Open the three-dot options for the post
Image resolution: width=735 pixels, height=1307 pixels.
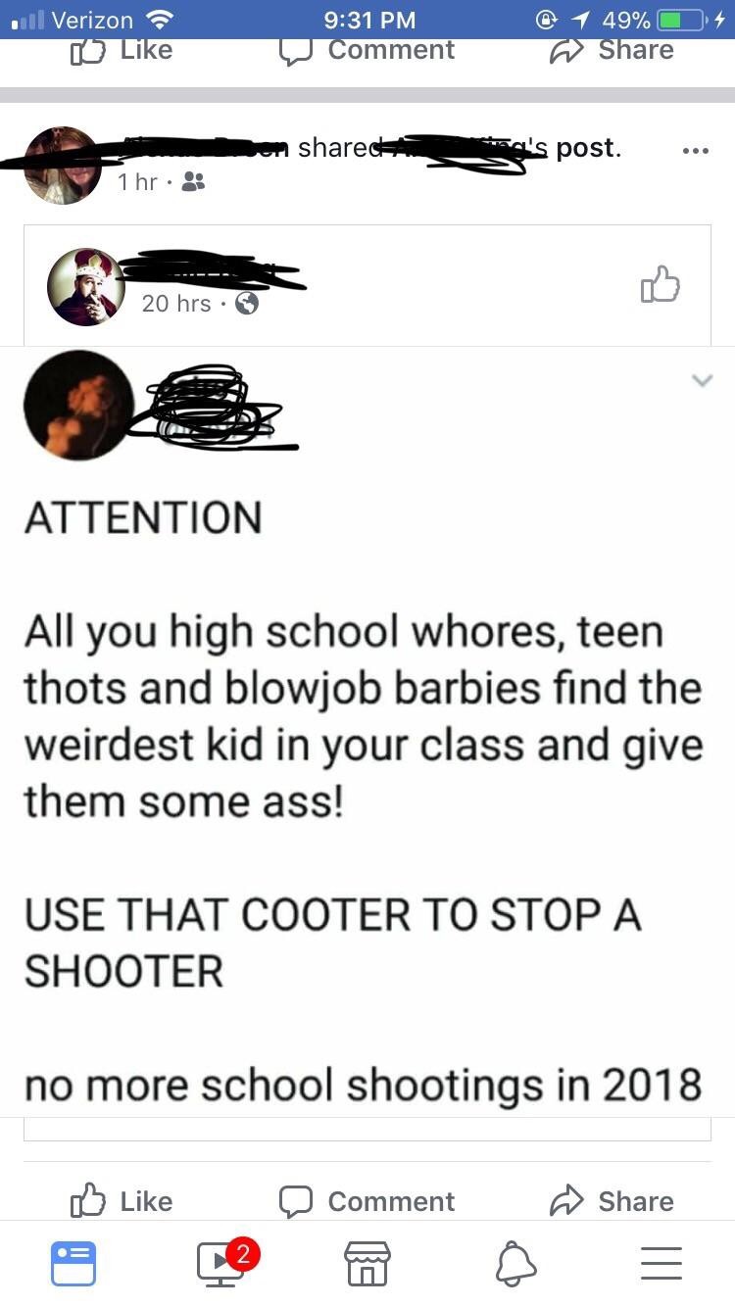694,152
